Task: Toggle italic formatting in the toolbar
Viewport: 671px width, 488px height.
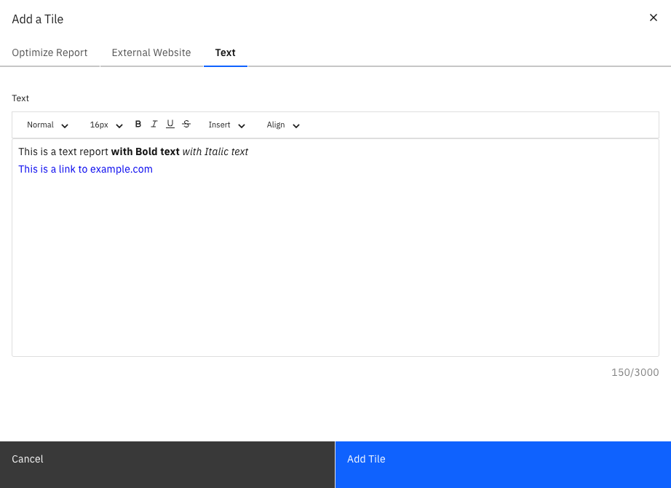Action: [154, 125]
